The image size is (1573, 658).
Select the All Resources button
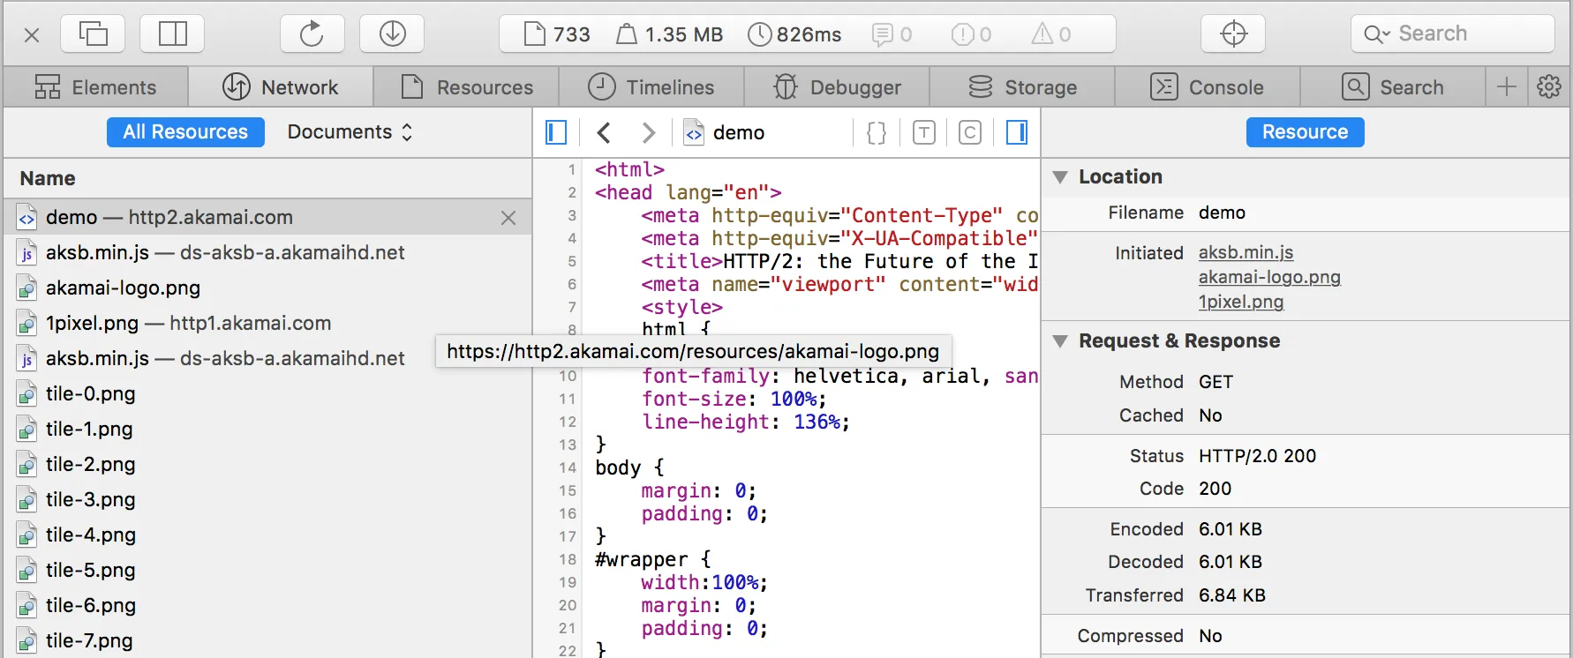185,132
